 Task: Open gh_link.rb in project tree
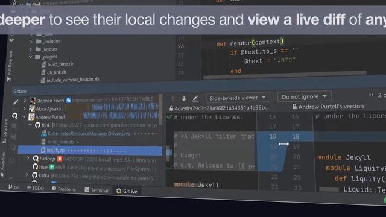[x=56, y=72]
